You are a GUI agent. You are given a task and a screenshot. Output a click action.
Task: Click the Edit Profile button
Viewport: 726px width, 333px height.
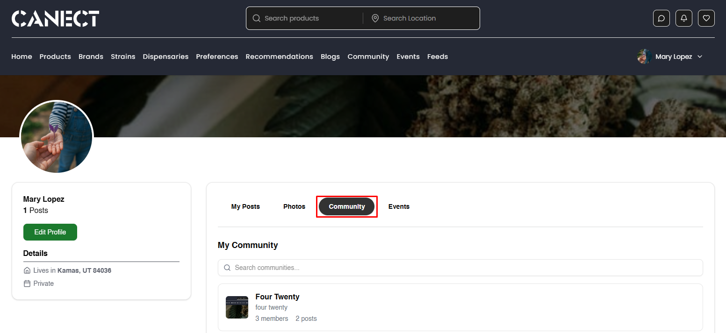50,232
